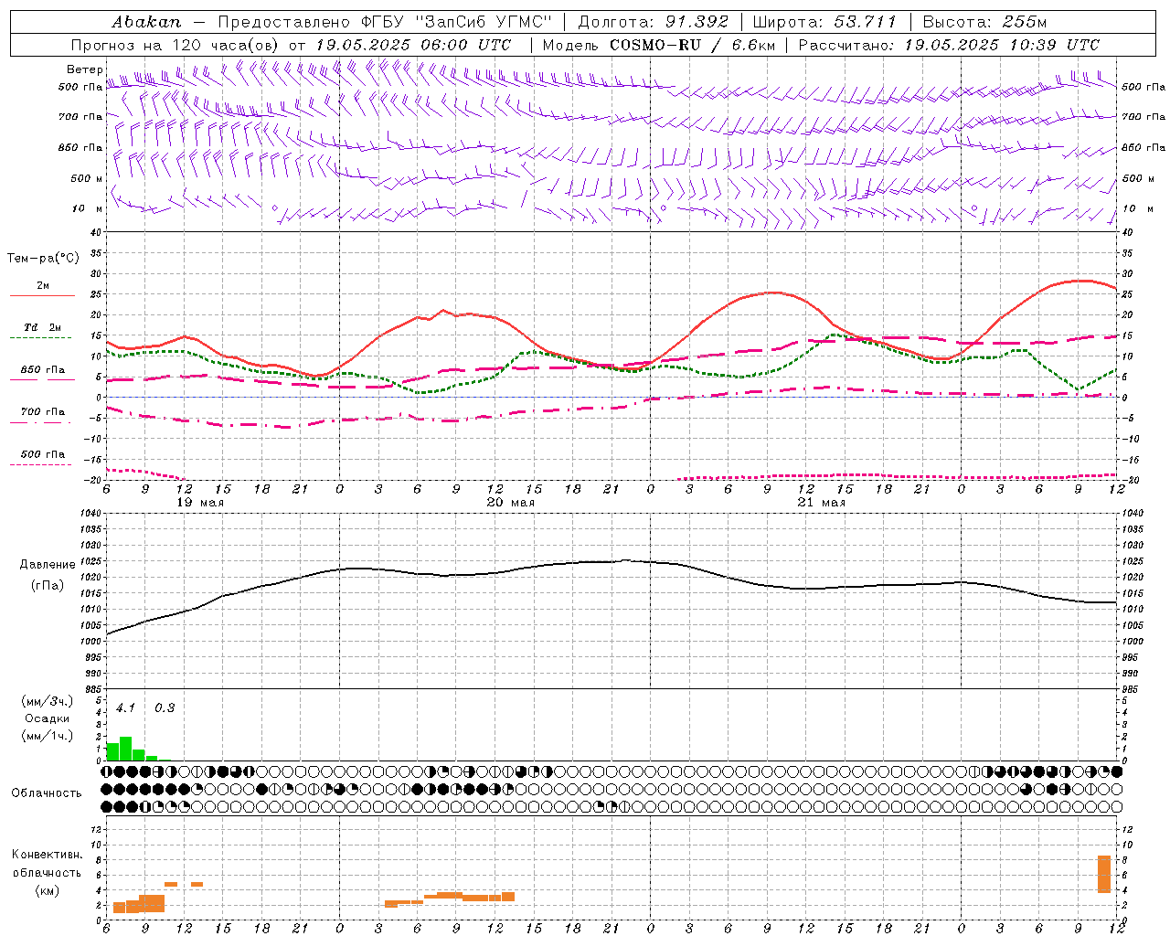
Task: Click the "Td 2м" dew point legend
Action: pyautogui.click(x=42, y=327)
